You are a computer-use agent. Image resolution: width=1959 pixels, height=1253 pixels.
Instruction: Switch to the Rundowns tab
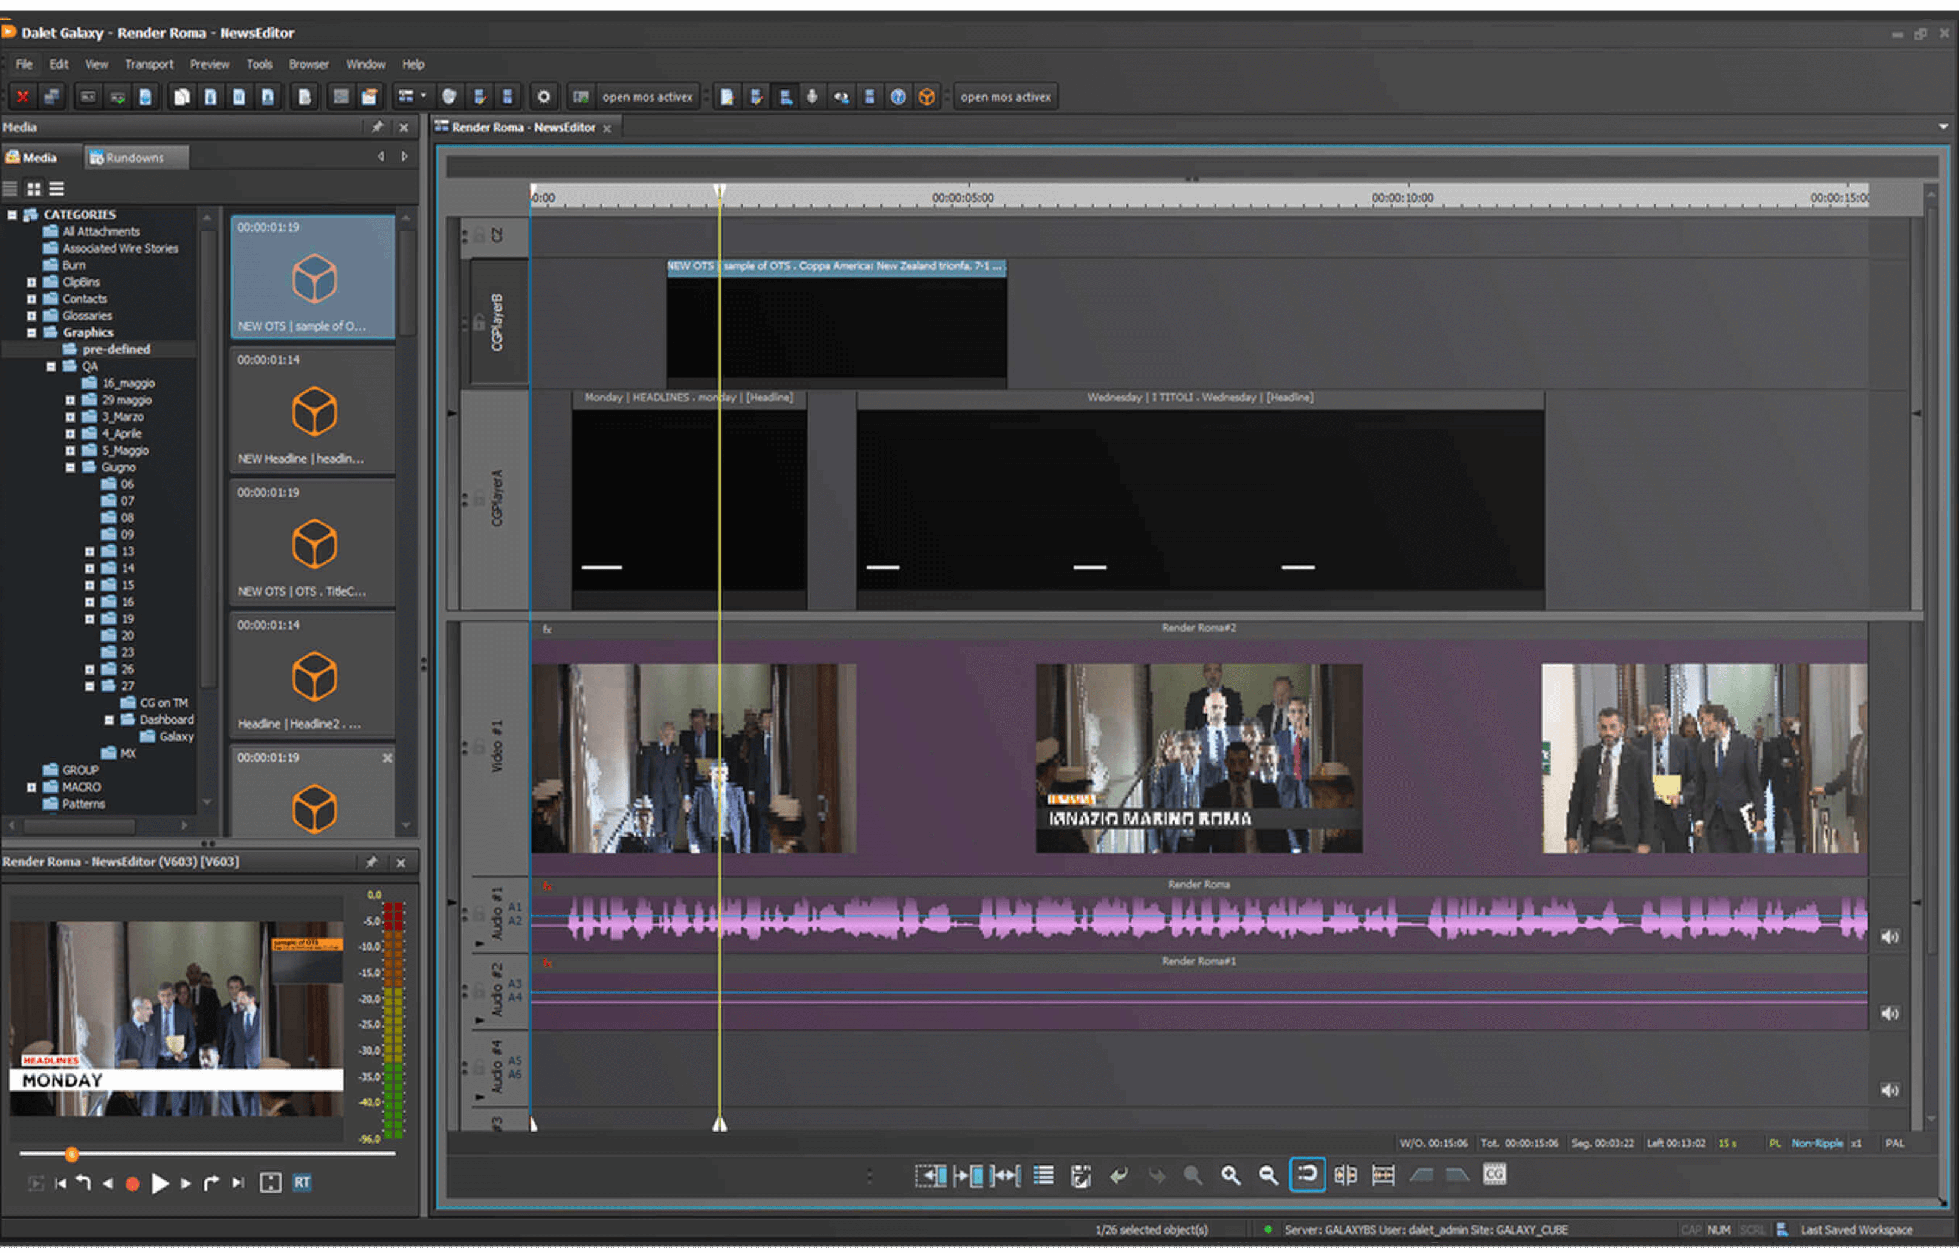[x=135, y=158]
